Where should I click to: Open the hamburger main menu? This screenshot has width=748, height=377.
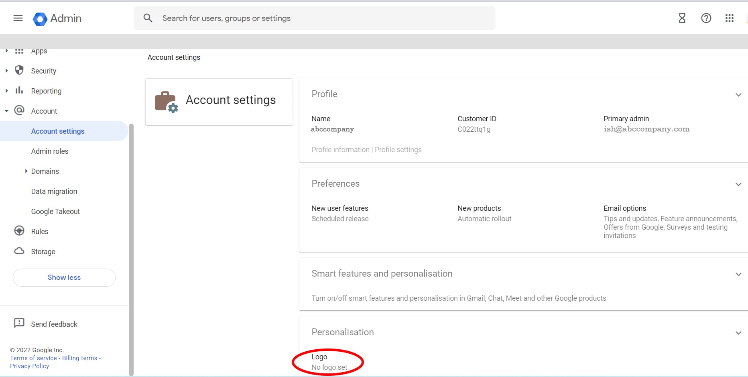click(x=18, y=18)
